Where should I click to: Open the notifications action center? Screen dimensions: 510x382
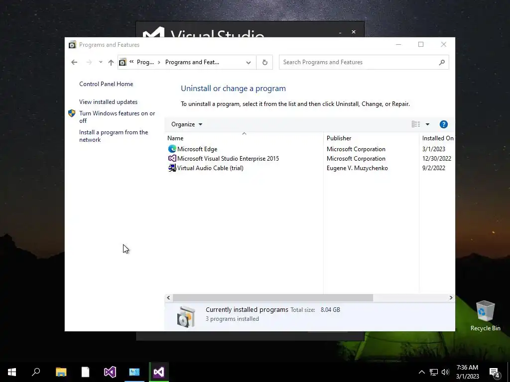[495, 372]
